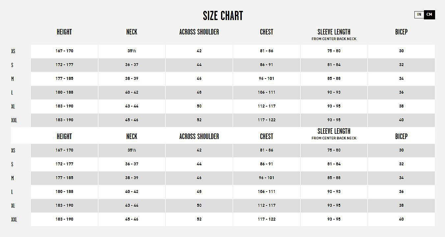The image size is (445, 237).
Task: Select sleeve cell 75 - 80 in bottom table
Action: (334, 150)
